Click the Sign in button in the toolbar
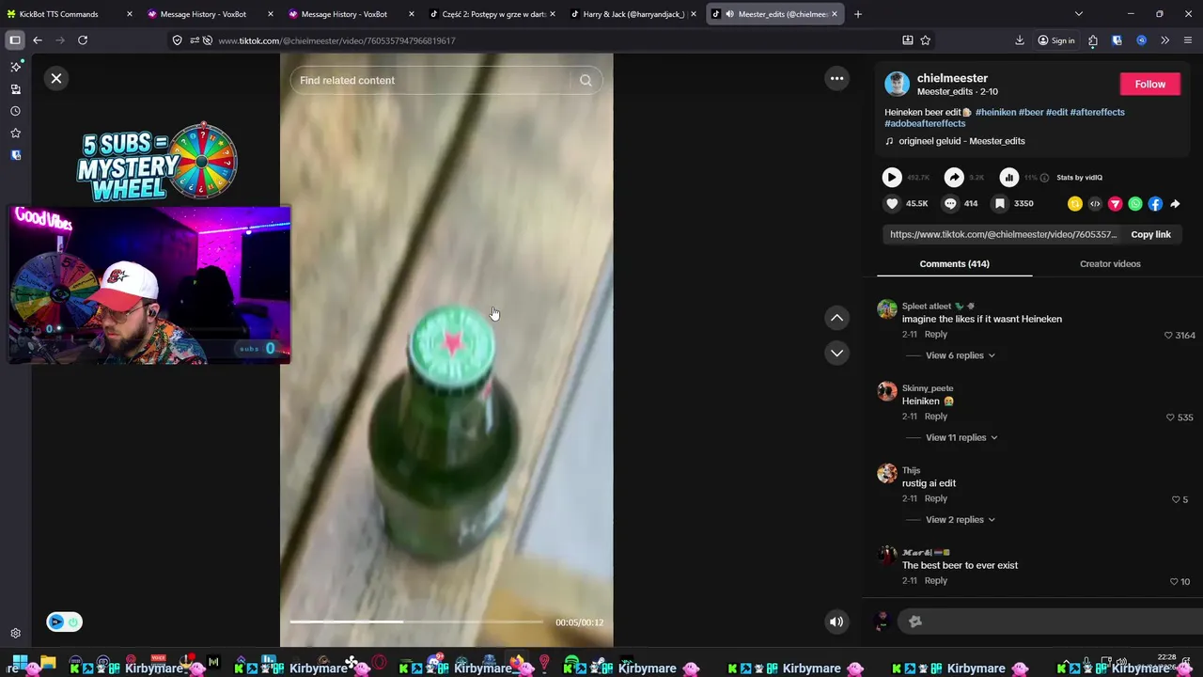 1056,40
